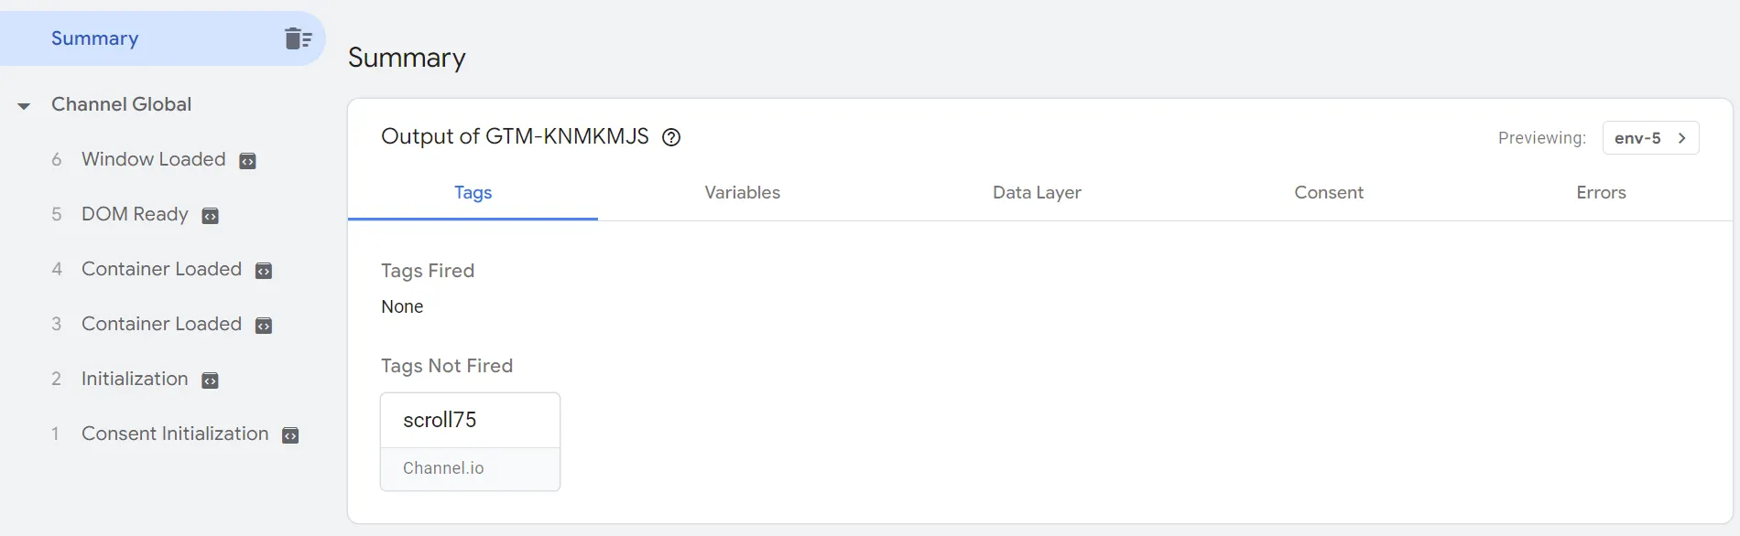1740x536 pixels.
Task: Click the chevron arrow in env-5 selector
Action: click(x=1681, y=138)
